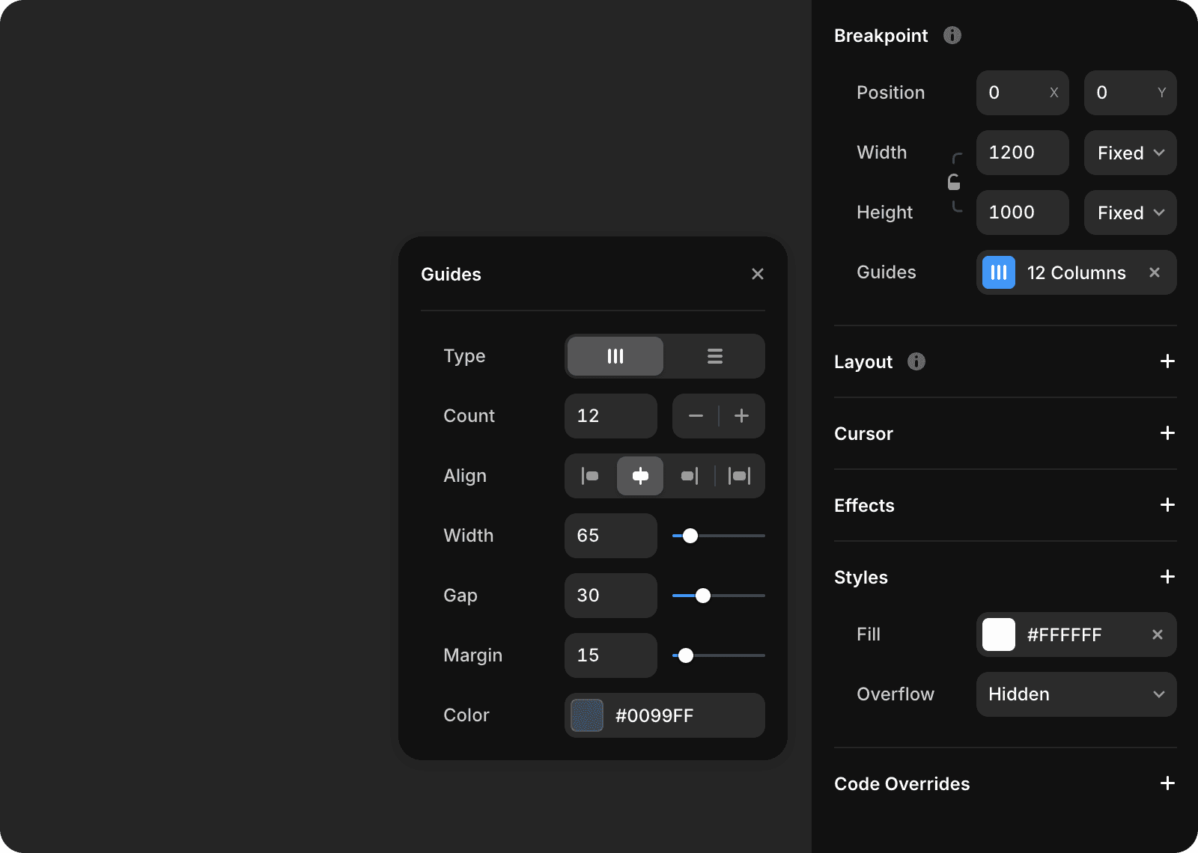
Task: Select the rows guide type icon
Action: point(714,356)
